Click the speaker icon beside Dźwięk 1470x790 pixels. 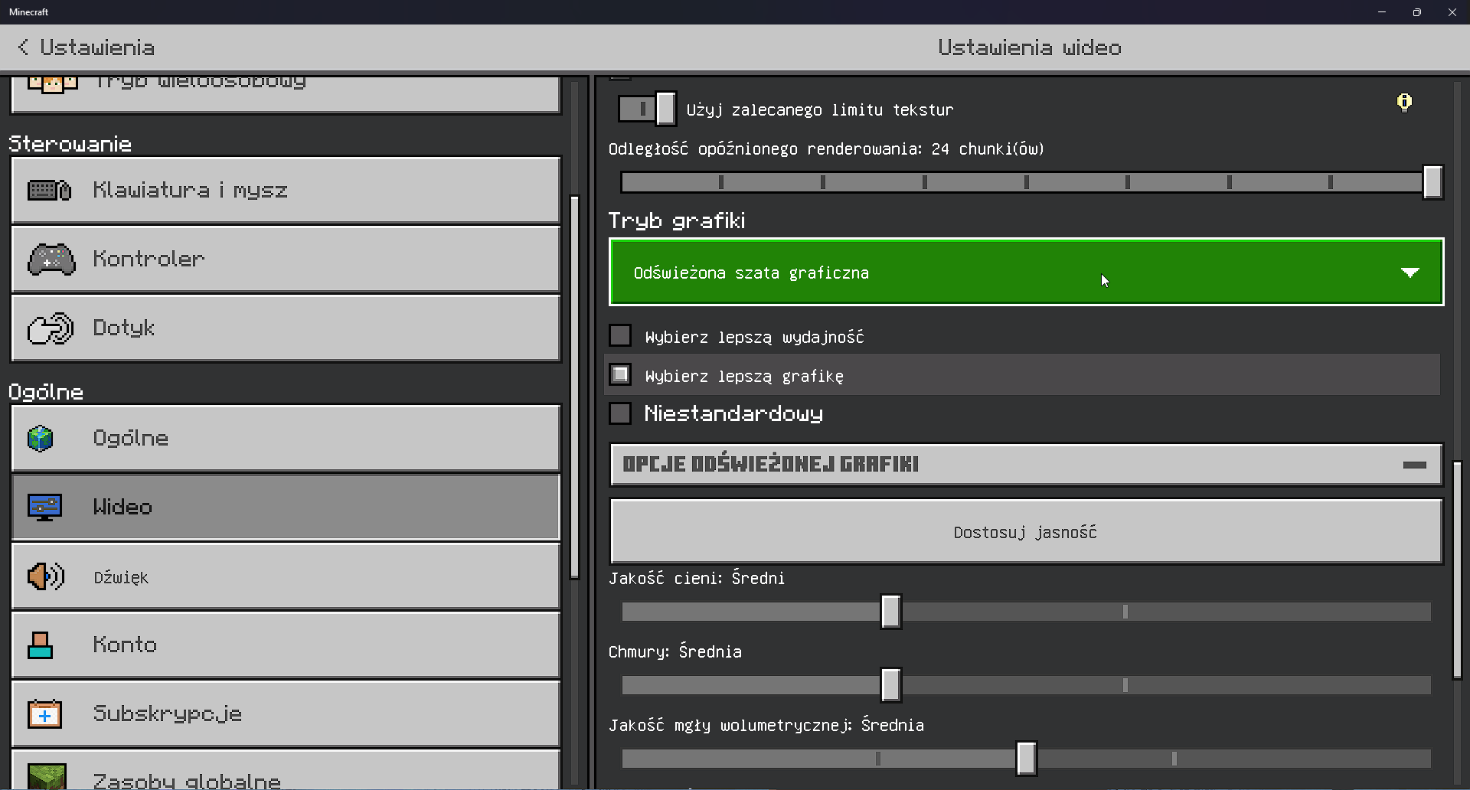click(46, 576)
